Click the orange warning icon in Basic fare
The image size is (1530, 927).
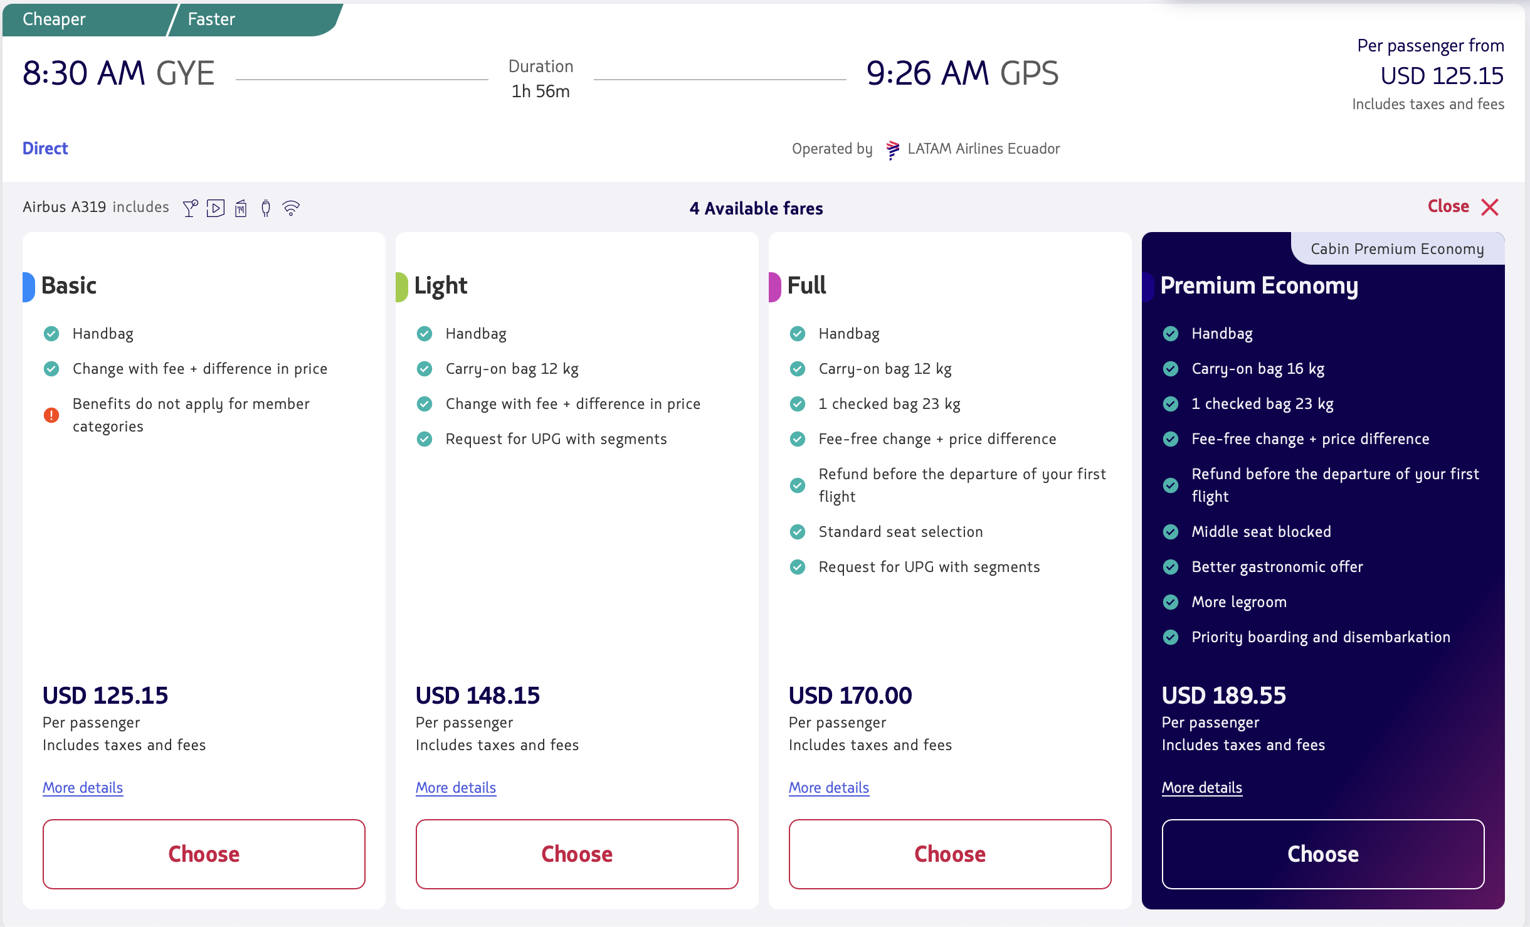point(51,415)
